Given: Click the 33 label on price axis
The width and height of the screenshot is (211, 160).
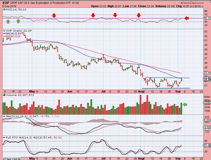Looking at the screenshot, I should (x=206, y=32).
